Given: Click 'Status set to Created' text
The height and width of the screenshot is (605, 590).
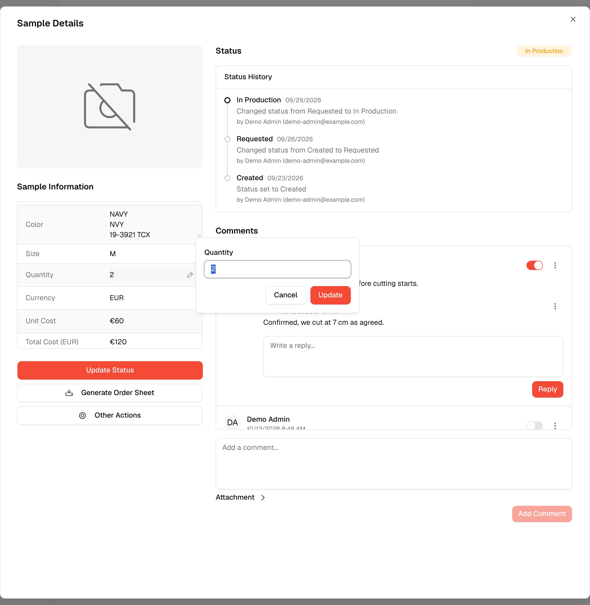Looking at the screenshot, I should [x=271, y=189].
